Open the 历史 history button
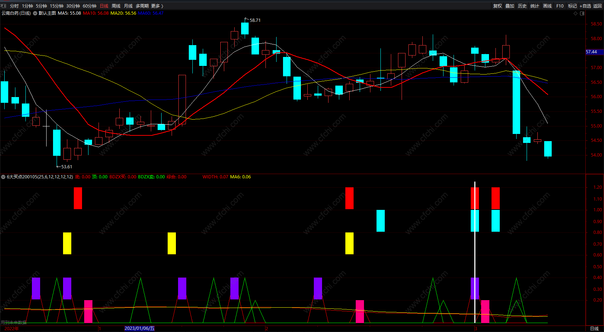Screen dimensions: 604x332 522,6
